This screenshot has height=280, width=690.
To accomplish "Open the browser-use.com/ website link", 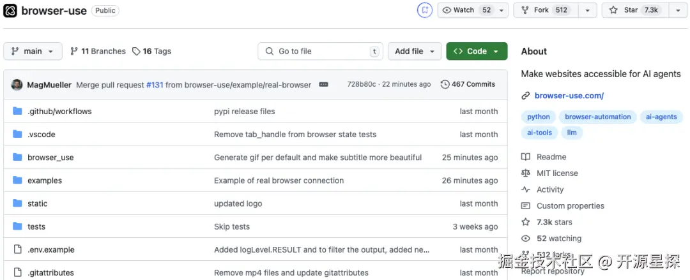I will (x=569, y=96).
